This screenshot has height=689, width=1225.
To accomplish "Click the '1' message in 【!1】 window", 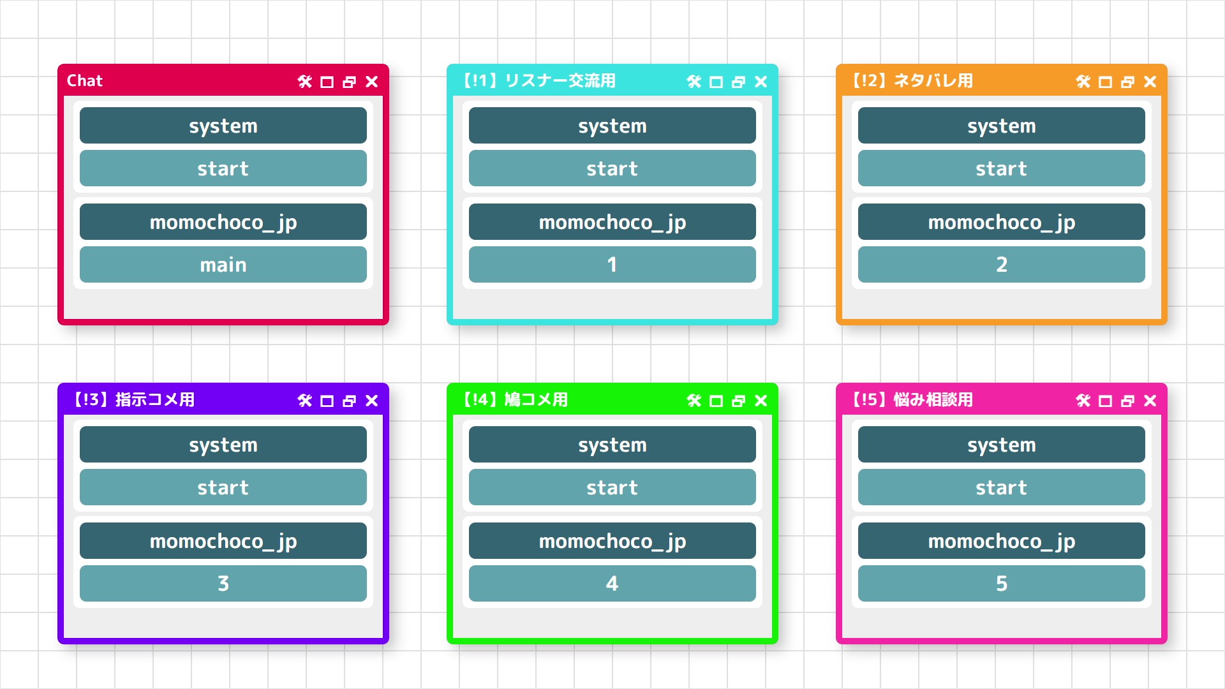I will pos(612,265).
